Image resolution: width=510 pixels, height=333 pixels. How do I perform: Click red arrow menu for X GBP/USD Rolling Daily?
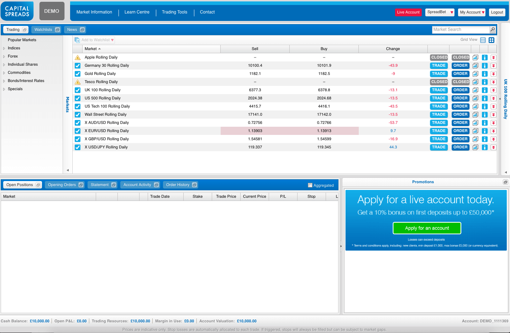tap(493, 139)
